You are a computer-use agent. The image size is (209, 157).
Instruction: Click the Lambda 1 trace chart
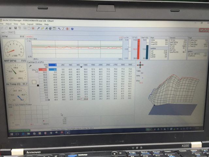(x=77, y=49)
